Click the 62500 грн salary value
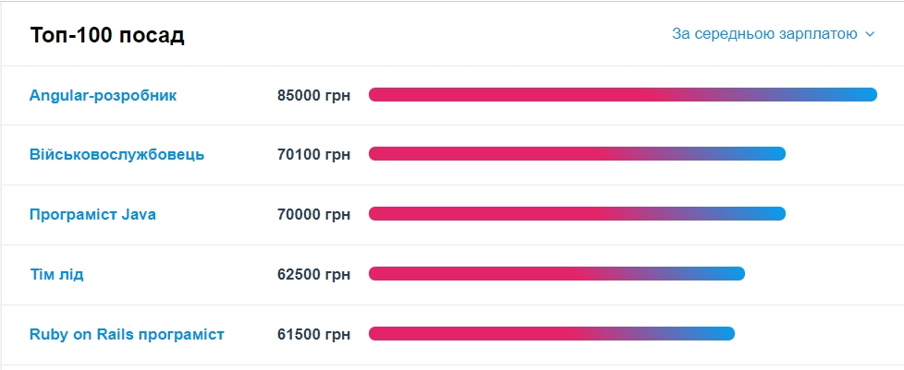 (x=313, y=274)
